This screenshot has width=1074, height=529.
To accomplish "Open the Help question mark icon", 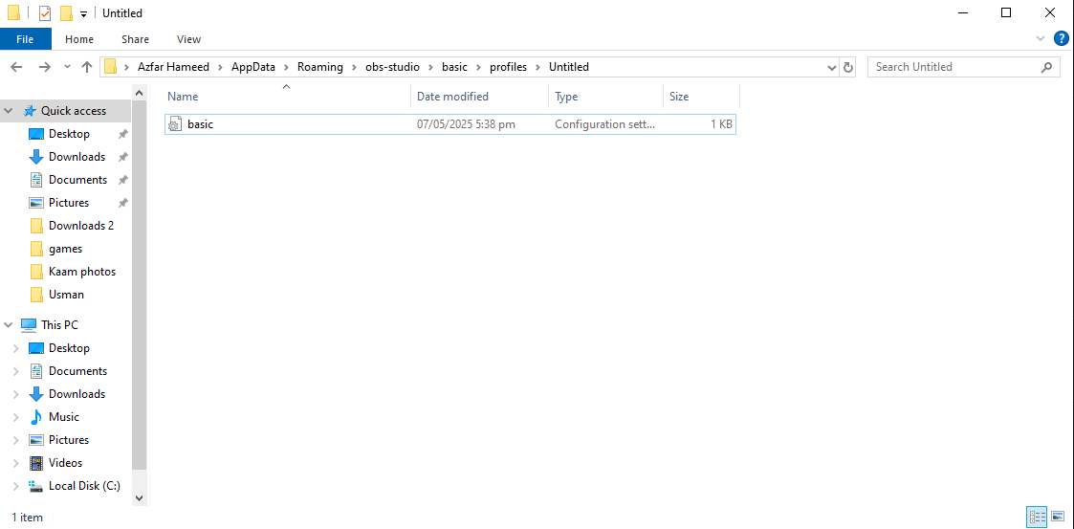I will [x=1061, y=38].
